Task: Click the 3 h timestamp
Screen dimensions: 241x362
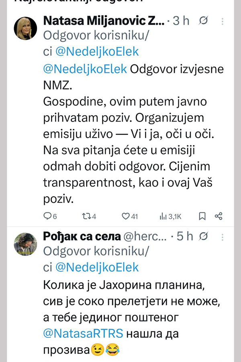Action: pos(181,21)
